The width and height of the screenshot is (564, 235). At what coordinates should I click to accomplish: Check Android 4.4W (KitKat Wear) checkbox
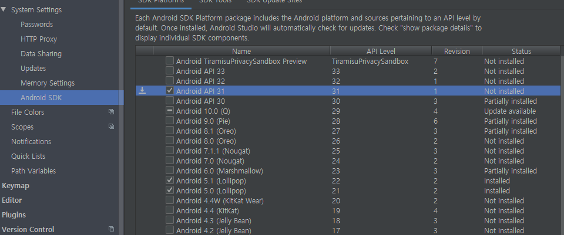tap(170, 200)
